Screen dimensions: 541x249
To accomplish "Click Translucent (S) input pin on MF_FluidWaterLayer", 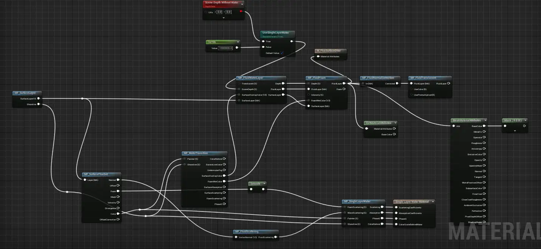I will [x=239, y=84].
